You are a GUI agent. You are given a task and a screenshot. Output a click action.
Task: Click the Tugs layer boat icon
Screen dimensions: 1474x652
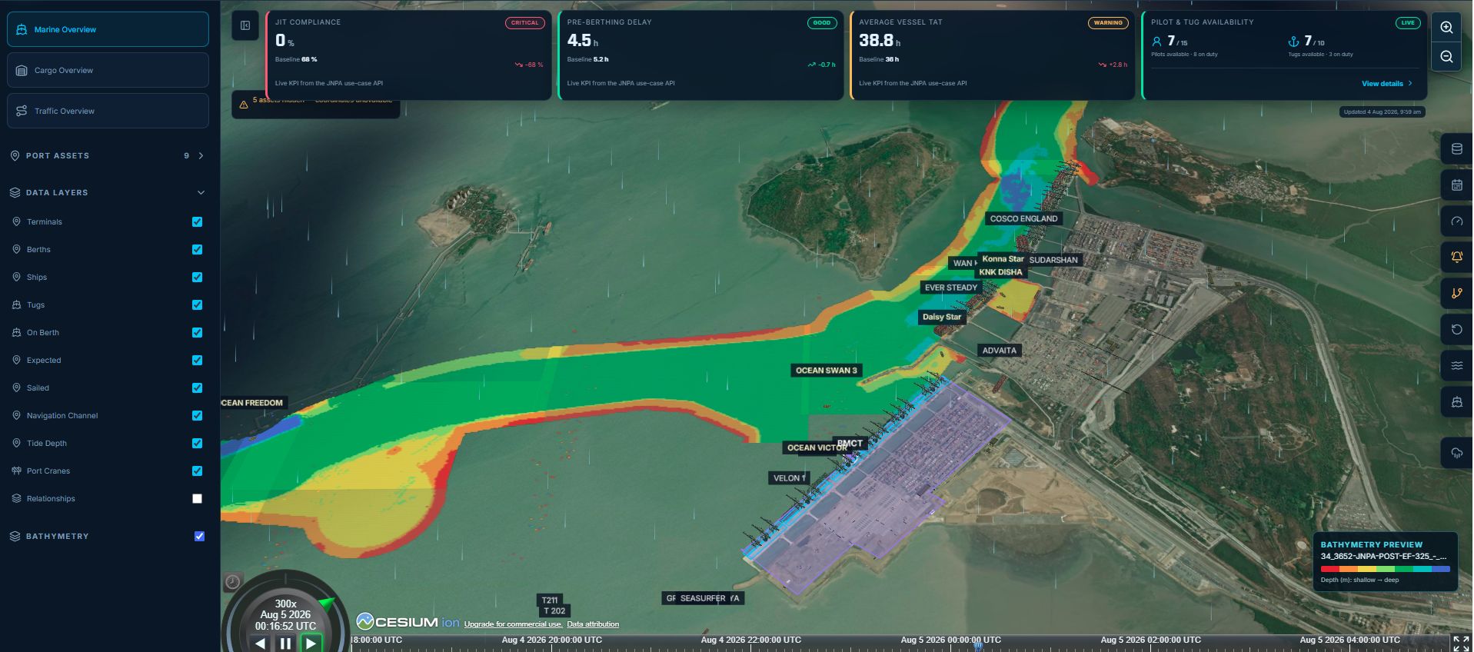pyautogui.click(x=16, y=304)
